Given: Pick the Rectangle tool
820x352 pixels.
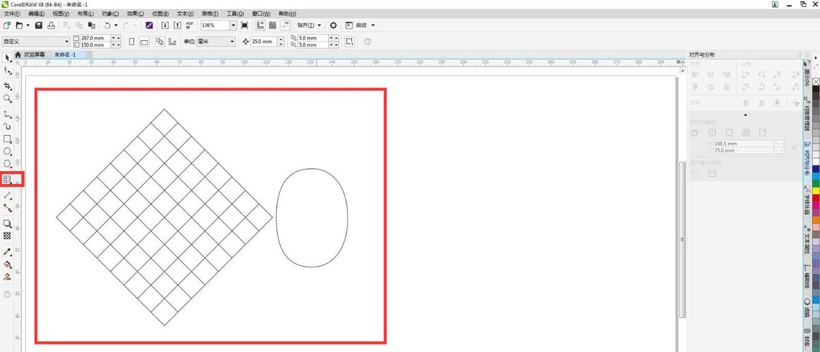Looking at the screenshot, I should pyautogui.click(x=8, y=139).
